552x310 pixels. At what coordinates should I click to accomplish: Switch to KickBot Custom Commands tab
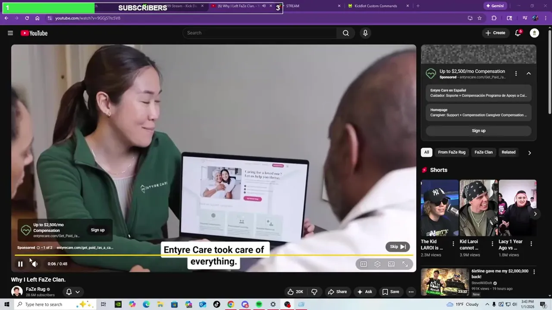point(378,6)
